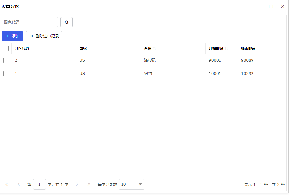289x195 pixels.
Task: Open the 每页记录数 dropdown
Action: coord(132,184)
